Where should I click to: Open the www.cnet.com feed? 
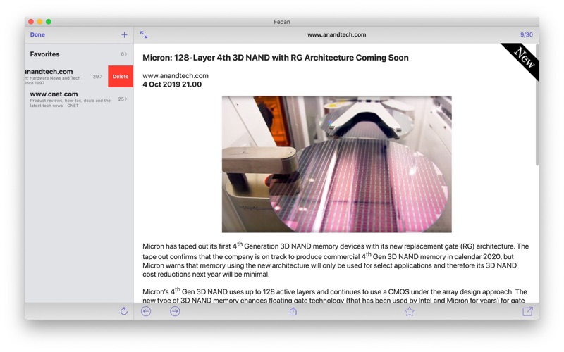tap(79, 99)
